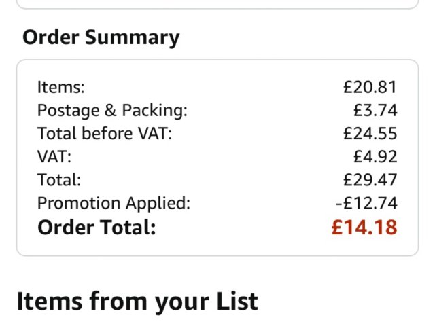This screenshot has width=435, height=326.
Task: Click the Total before VAT label
Action: coord(105,133)
